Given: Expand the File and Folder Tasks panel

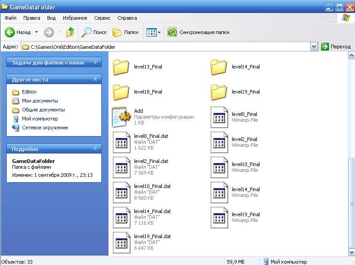Looking at the screenshot, I should 95,63.
